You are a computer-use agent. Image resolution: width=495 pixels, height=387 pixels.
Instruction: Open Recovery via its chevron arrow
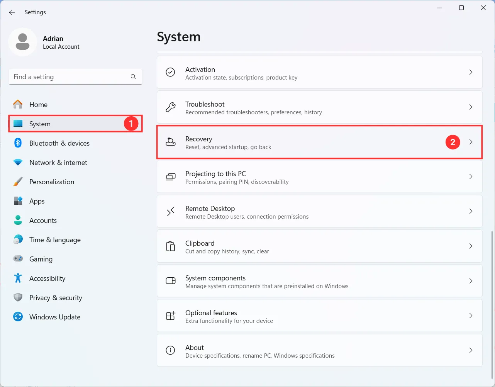(471, 142)
